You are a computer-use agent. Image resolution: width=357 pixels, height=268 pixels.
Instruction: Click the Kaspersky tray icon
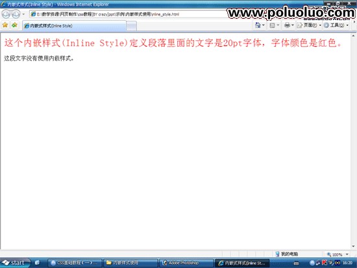click(x=324, y=263)
